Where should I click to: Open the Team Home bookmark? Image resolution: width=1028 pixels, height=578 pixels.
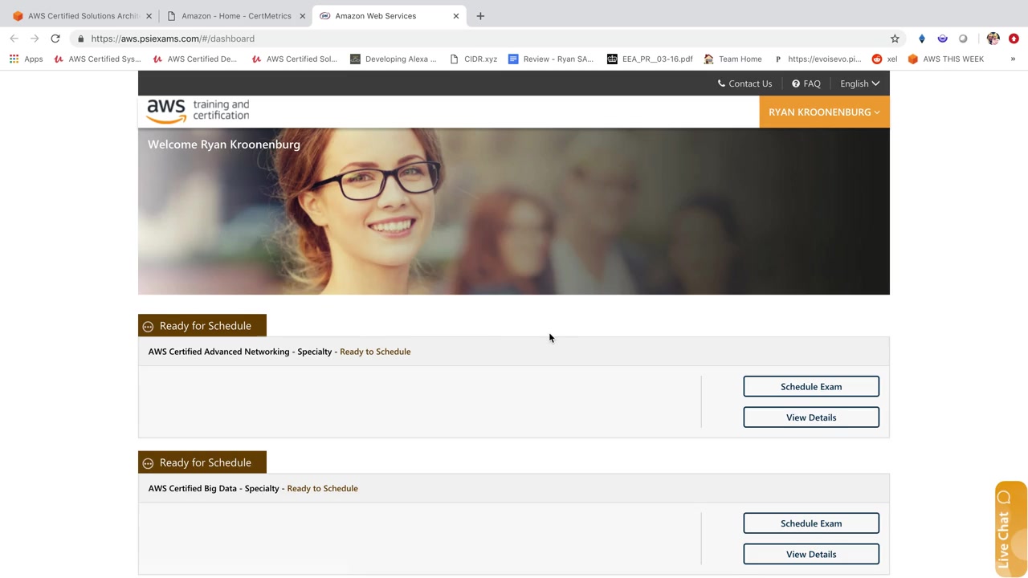point(732,59)
